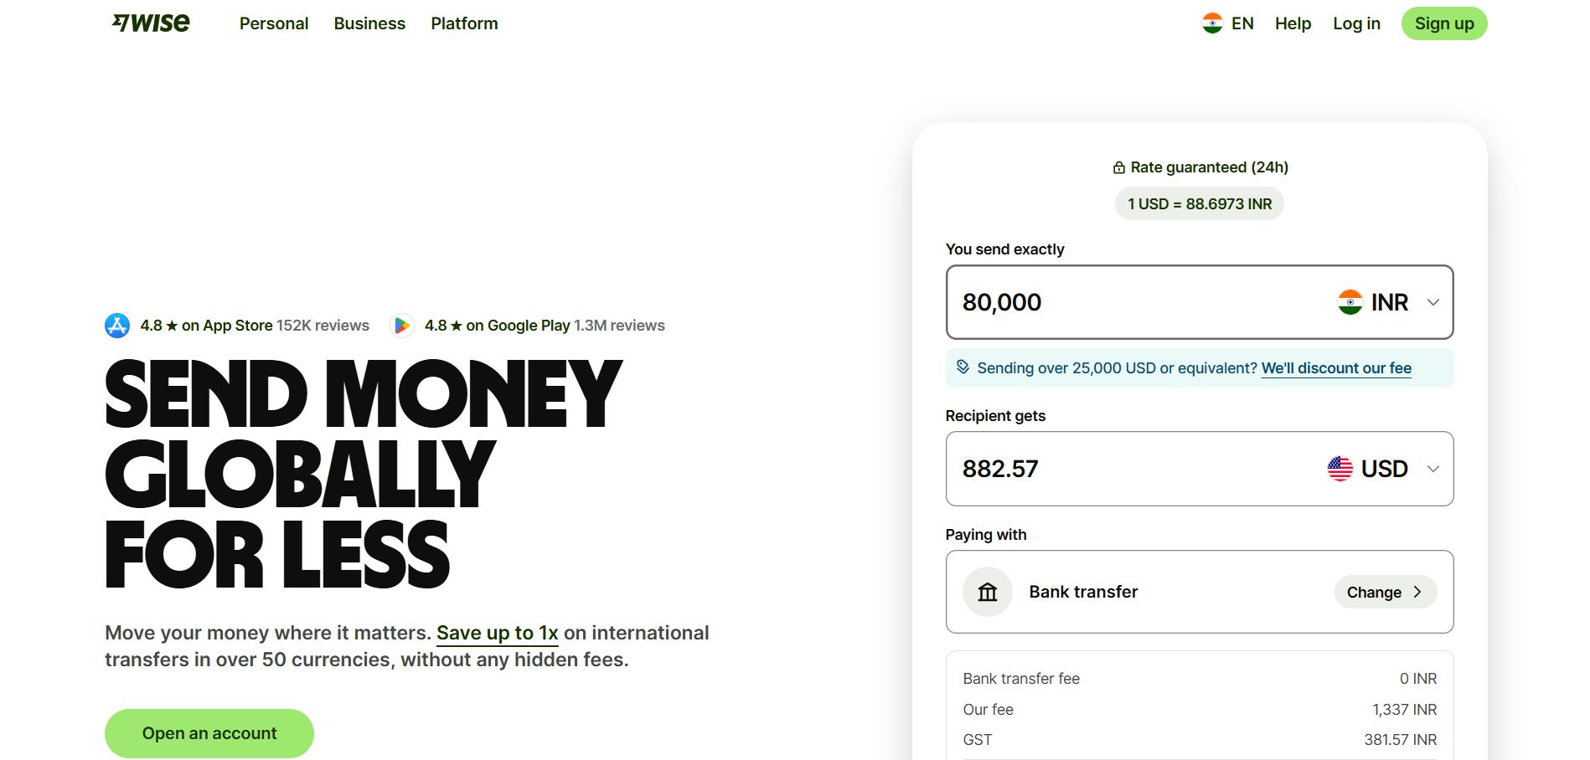Click the discount tag icon
The width and height of the screenshot is (1590, 760).
tap(963, 367)
